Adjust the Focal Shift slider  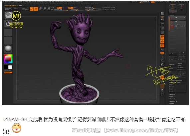pyautogui.click(x=93, y=8)
